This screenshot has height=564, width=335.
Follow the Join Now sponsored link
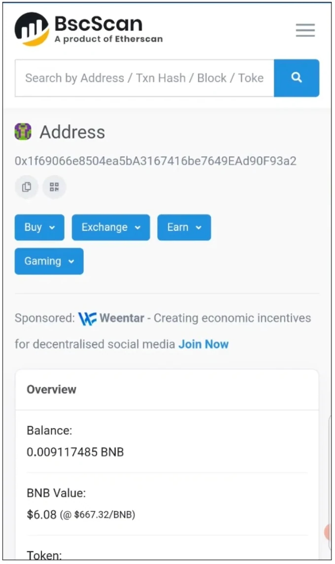pyautogui.click(x=203, y=344)
